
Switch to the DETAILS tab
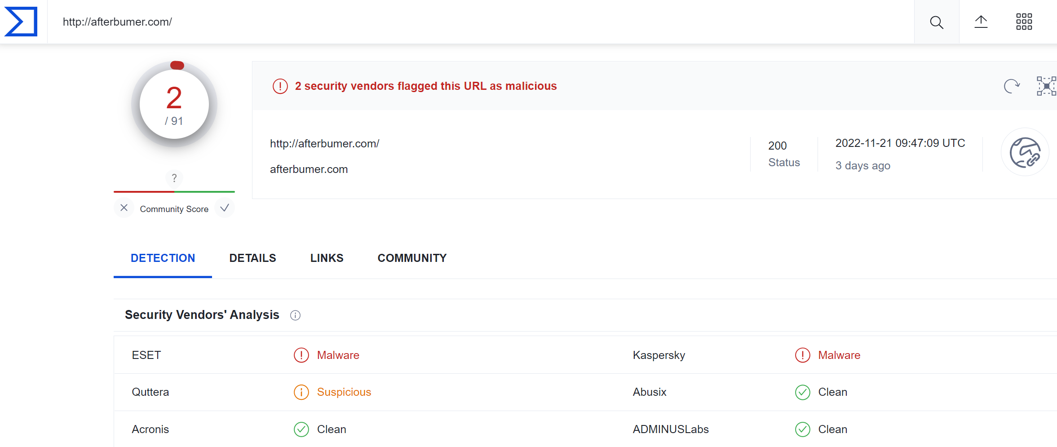click(252, 258)
